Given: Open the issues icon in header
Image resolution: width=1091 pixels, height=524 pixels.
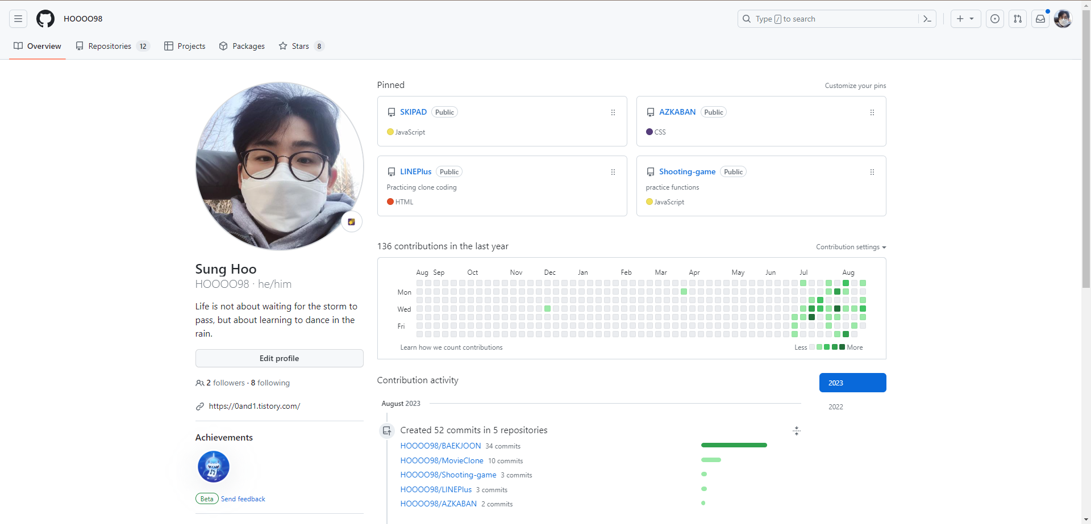Looking at the screenshot, I should [x=995, y=19].
